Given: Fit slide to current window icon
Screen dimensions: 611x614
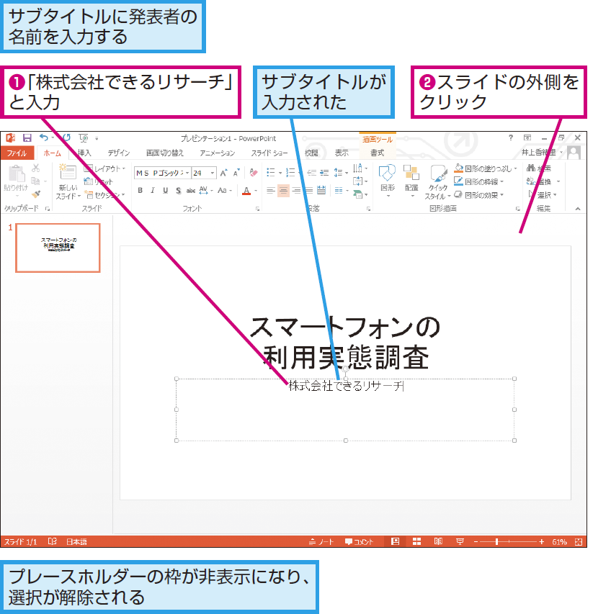Looking at the screenshot, I should pos(579,542).
